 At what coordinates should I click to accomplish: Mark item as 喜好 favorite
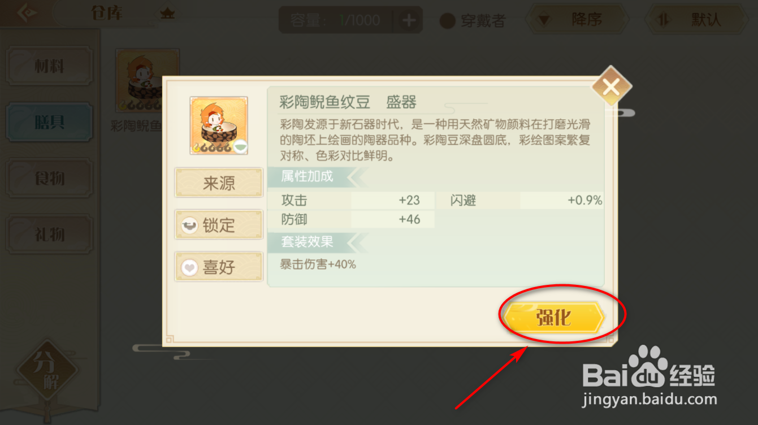[219, 266]
